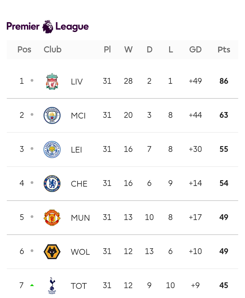Click Tottenham's green up-arrow position indicator
245x298 pixels.
pos(32,285)
